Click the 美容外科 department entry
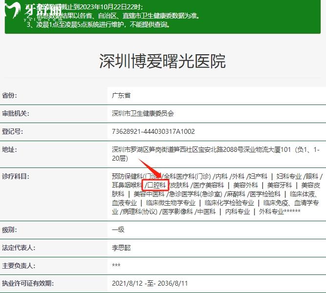 (x=245, y=185)
